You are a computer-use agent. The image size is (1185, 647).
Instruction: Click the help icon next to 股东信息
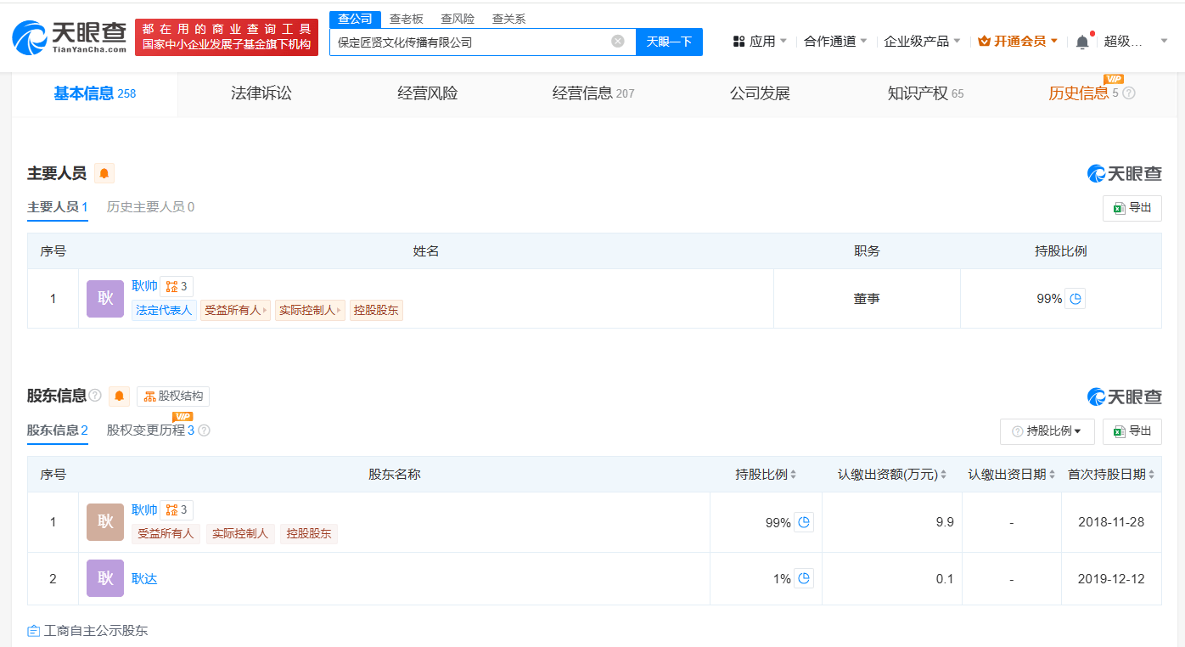click(x=95, y=396)
